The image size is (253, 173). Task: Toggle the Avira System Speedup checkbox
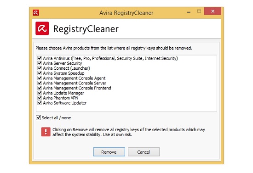tap(40, 73)
